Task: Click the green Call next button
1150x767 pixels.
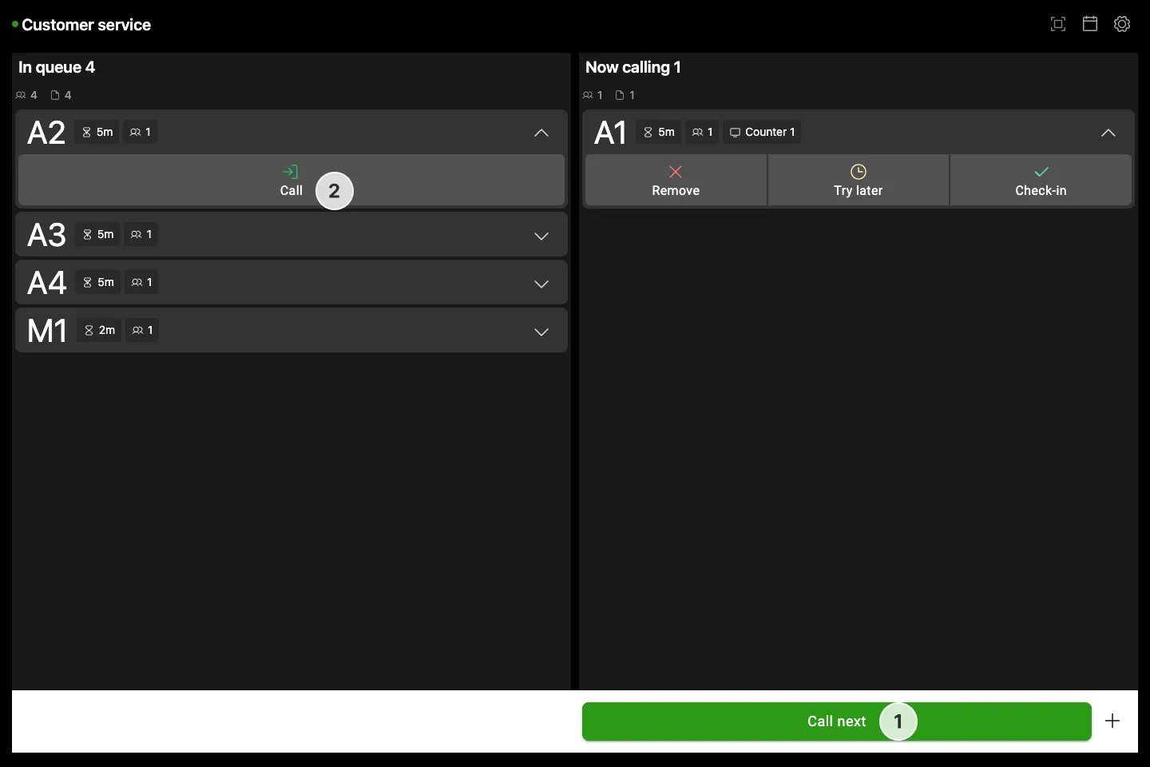Action: [x=837, y=721]
